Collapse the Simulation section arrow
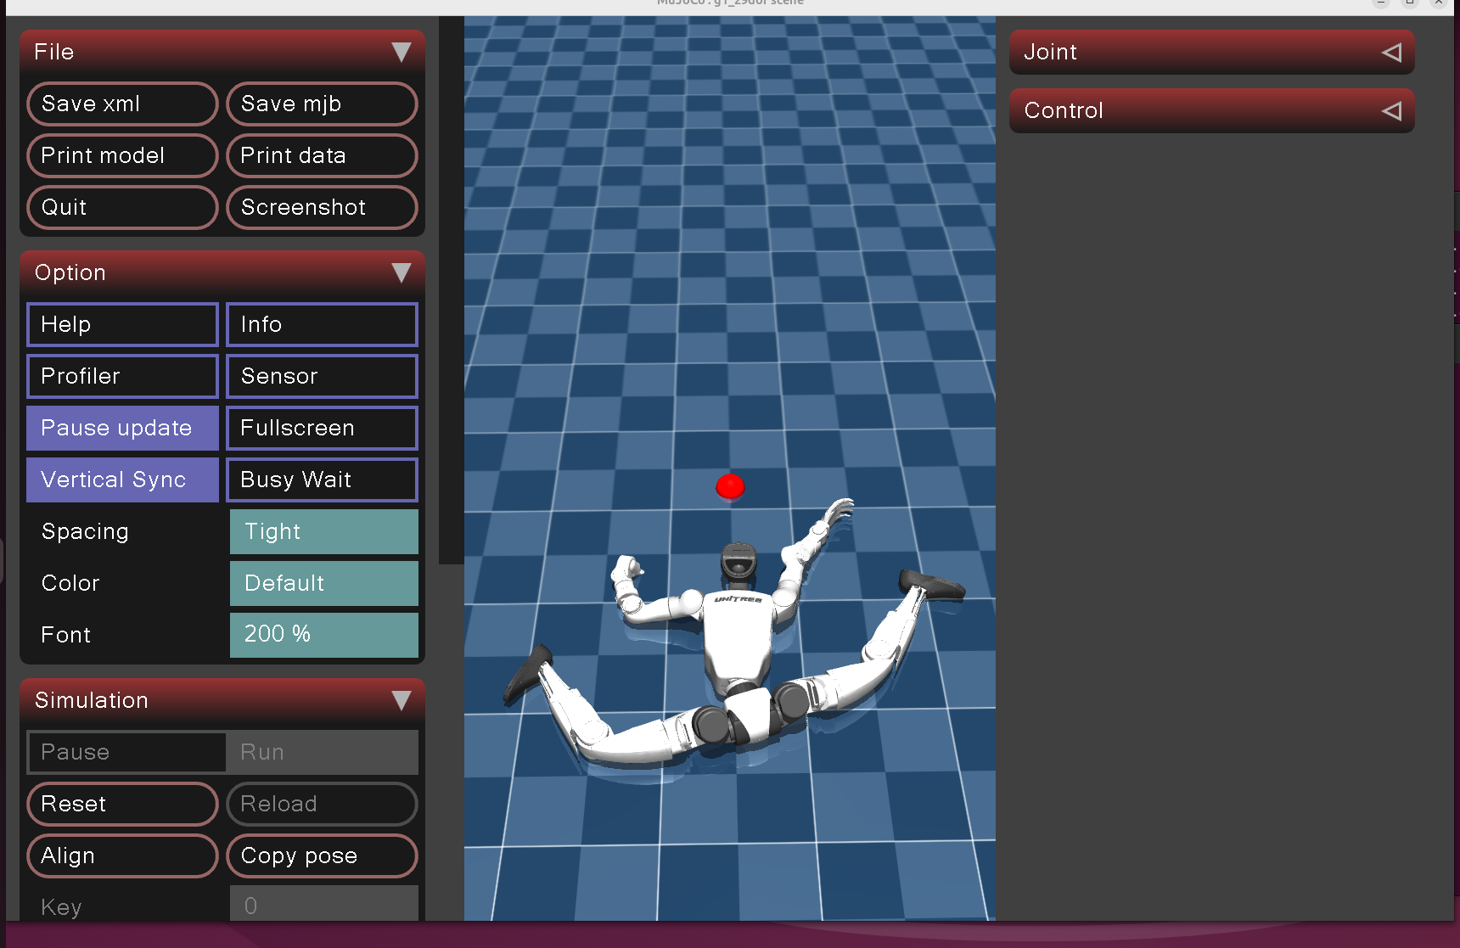The width and height of the screenshot is (1460, 948). tap(401, 700)
